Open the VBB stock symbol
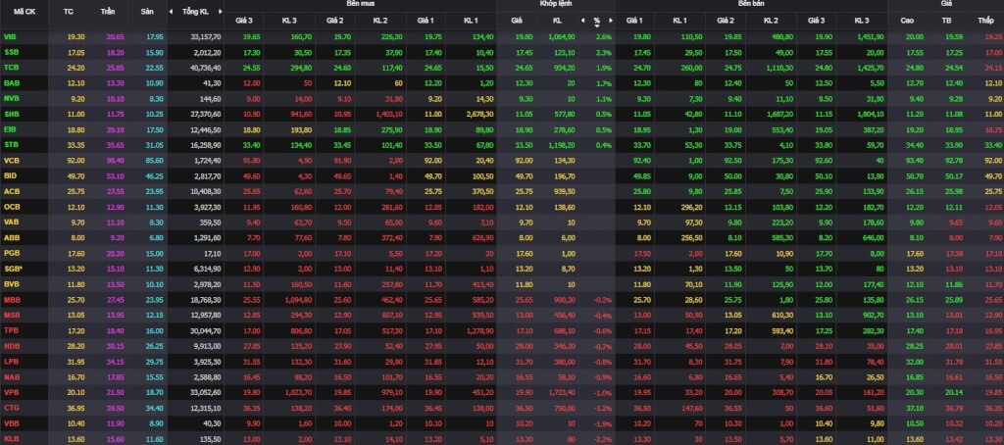The image size is (1004, 445). [x=11, y=423]
